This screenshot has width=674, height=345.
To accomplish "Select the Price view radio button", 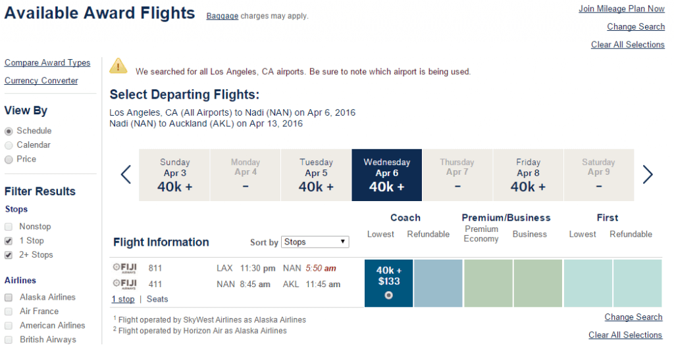I will (9, 160).
